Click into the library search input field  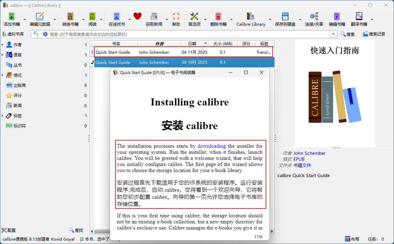click(186, 34)
